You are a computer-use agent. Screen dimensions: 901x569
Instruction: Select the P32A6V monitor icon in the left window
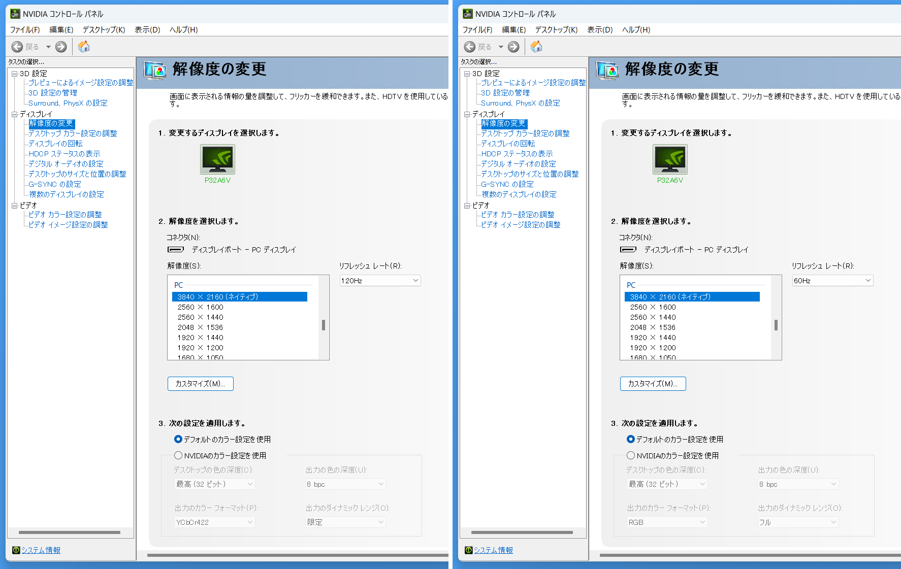[217, 159]
